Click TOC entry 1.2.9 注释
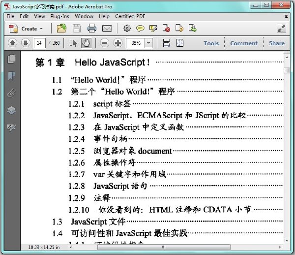Viewport: 295px width, 255px height. 89,198
